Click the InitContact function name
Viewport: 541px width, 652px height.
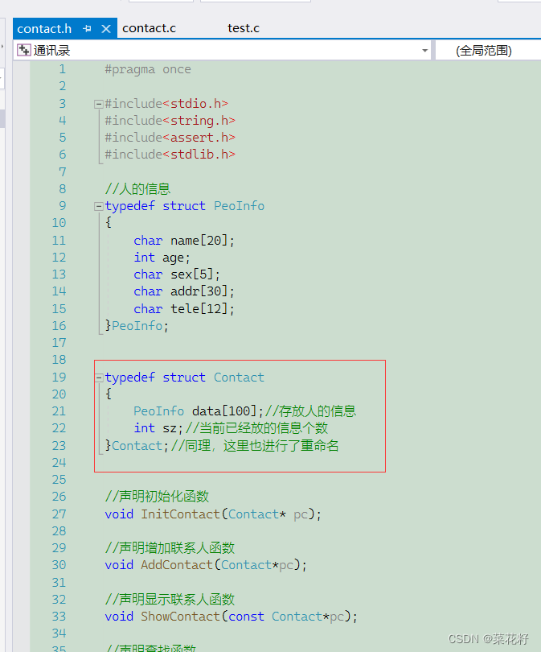point(180,514)
